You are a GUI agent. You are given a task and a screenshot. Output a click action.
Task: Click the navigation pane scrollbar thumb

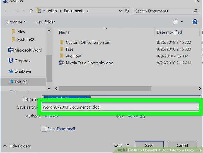tap(49, 69)
